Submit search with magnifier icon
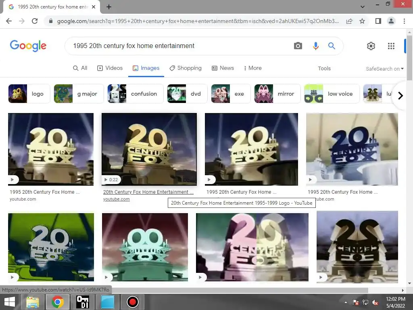 [x=332, y=46]
